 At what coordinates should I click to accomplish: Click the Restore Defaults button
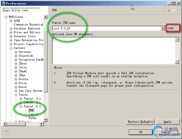(x=140, y=122)
